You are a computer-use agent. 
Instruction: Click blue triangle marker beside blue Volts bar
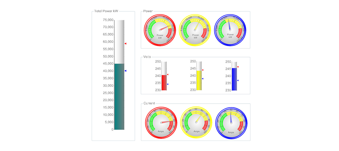[238, 80]
